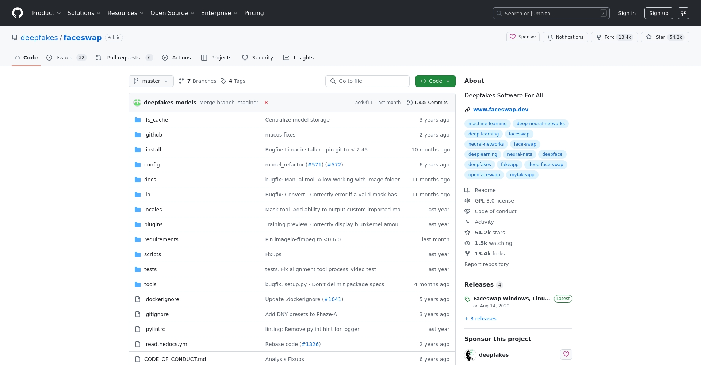Viewport: 701px width, 365px height.
Task: Open the Issues tab
Action: point(66,58)
